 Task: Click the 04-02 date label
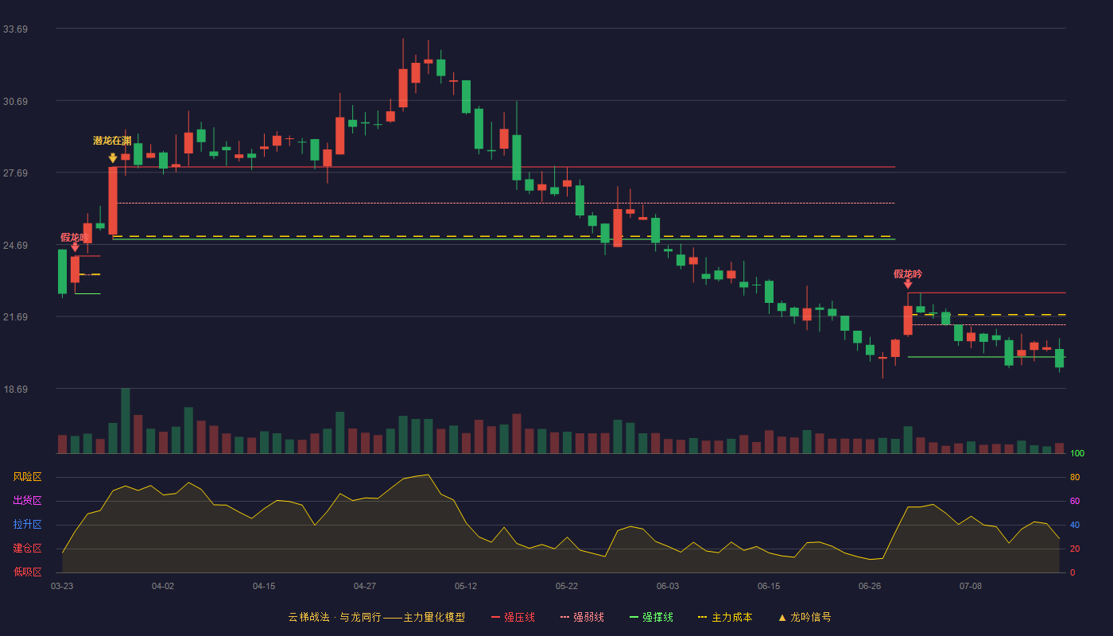pyautogui.click(x=163, y=586)
